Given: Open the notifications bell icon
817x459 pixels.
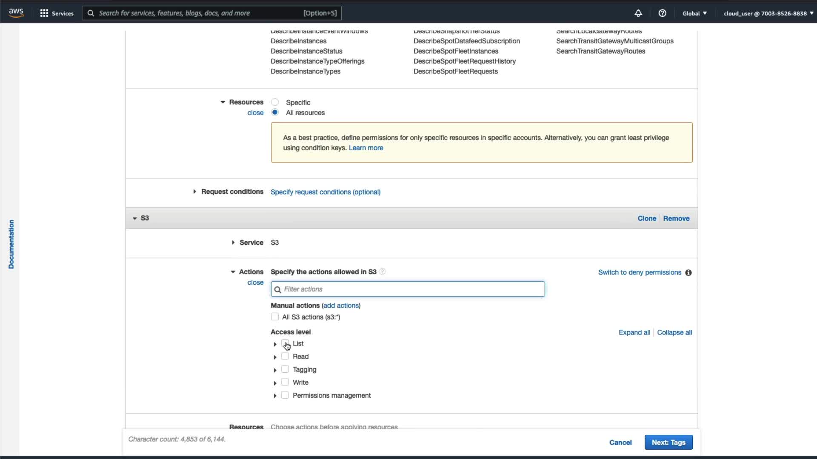Looking at the screenshot, I should pos(638,13).
